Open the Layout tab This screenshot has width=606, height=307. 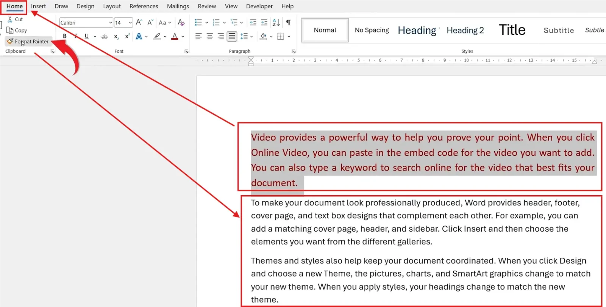tap(112, 6)
